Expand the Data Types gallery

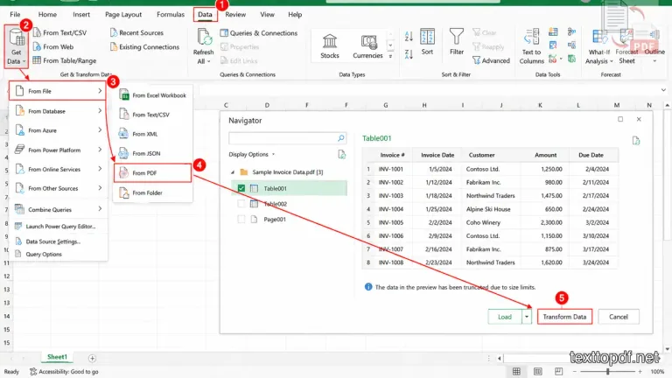click(x=390, y=56)
